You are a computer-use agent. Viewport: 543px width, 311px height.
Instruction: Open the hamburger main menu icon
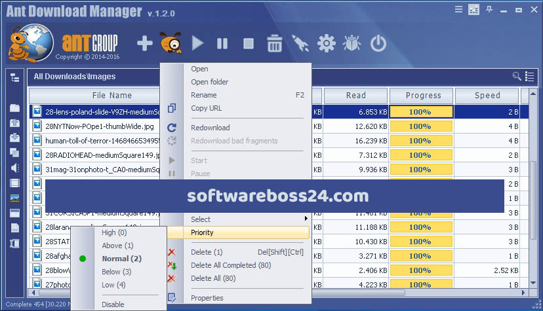(x=458, y=9)
